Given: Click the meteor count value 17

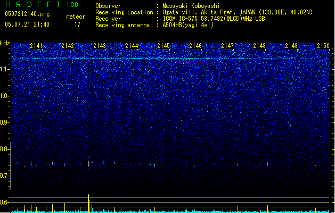Looking at the screenshot, I should [x=77, y=24].
